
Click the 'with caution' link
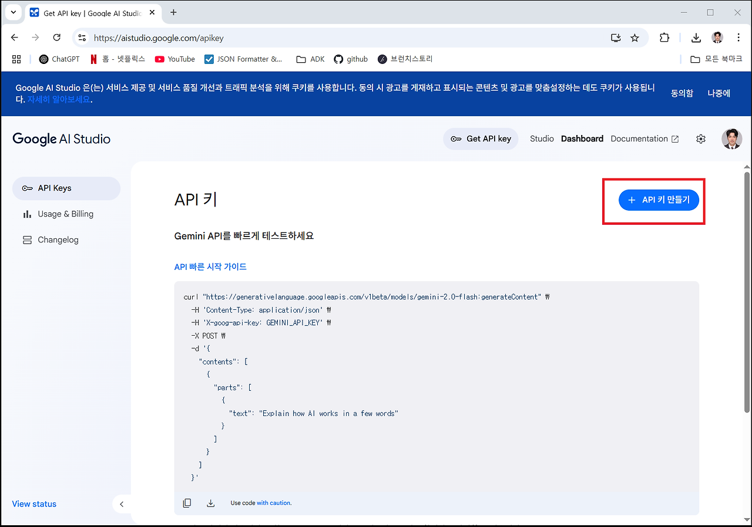[274, 503]
